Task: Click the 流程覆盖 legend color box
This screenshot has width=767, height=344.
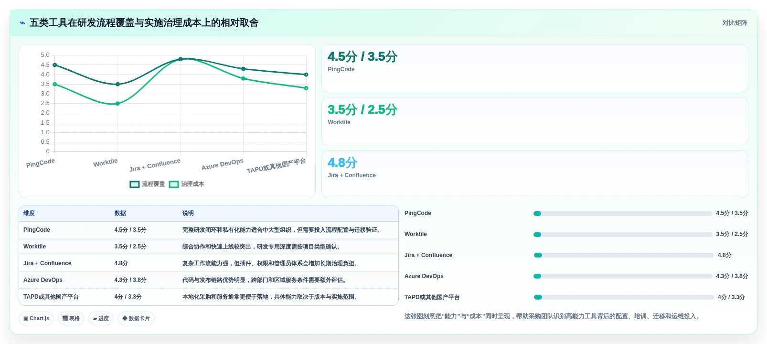Action: (135, 184)
